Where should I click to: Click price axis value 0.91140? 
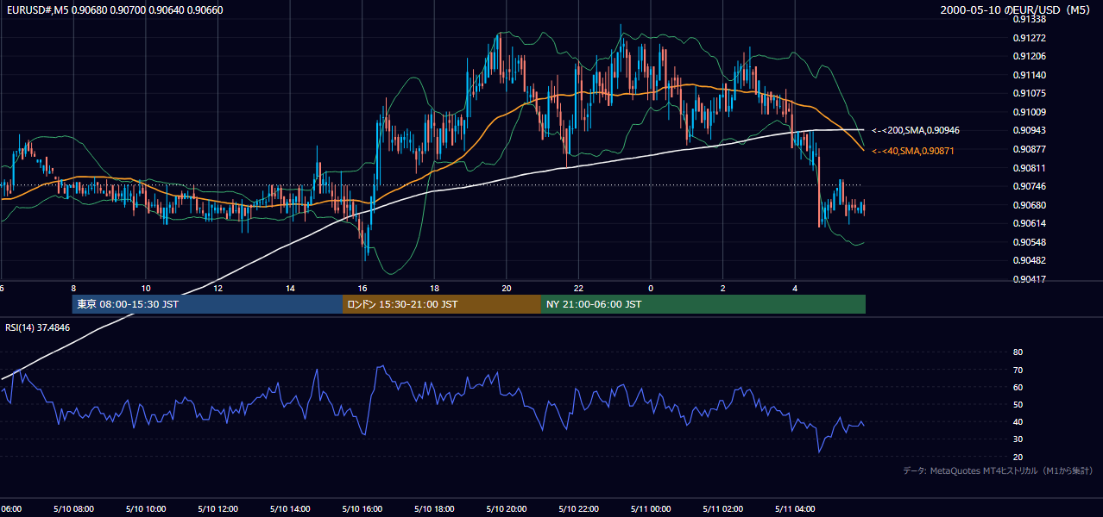click(1030, 75)
